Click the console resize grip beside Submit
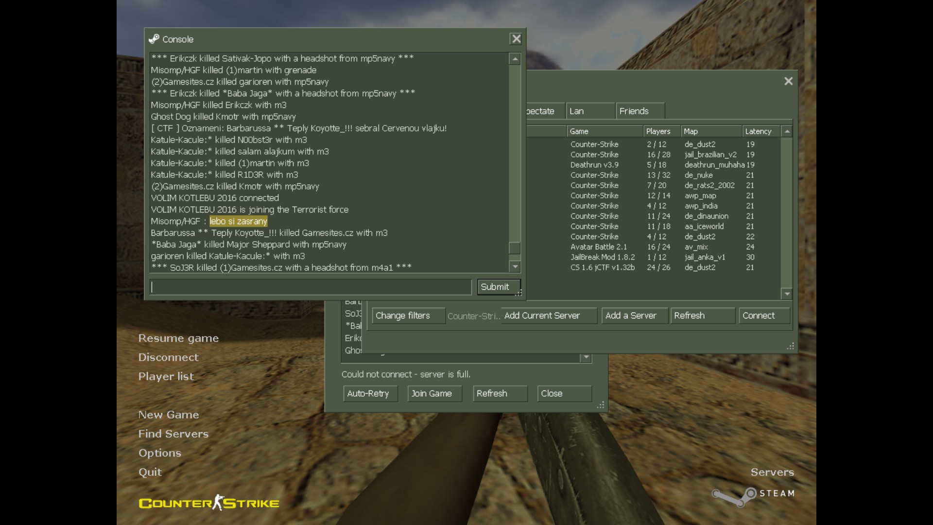933x525 pixels. click(x=518, y=293)
